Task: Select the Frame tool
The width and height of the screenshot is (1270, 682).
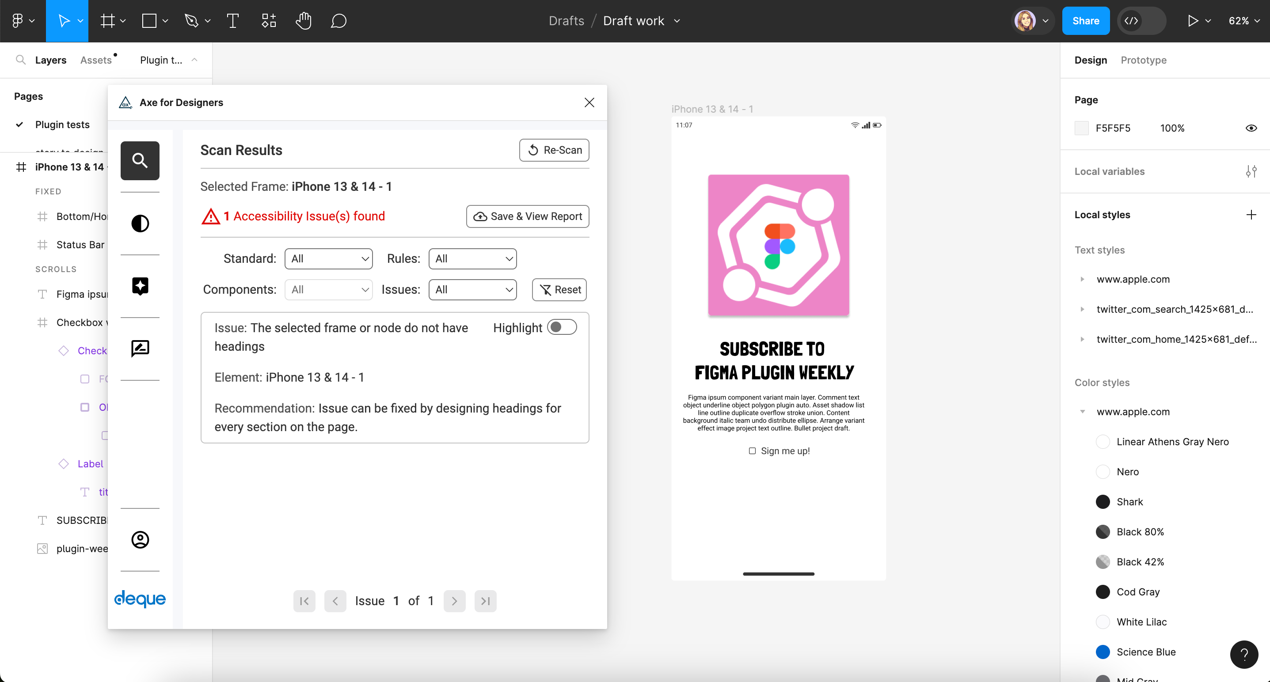Action: [107, 21]
